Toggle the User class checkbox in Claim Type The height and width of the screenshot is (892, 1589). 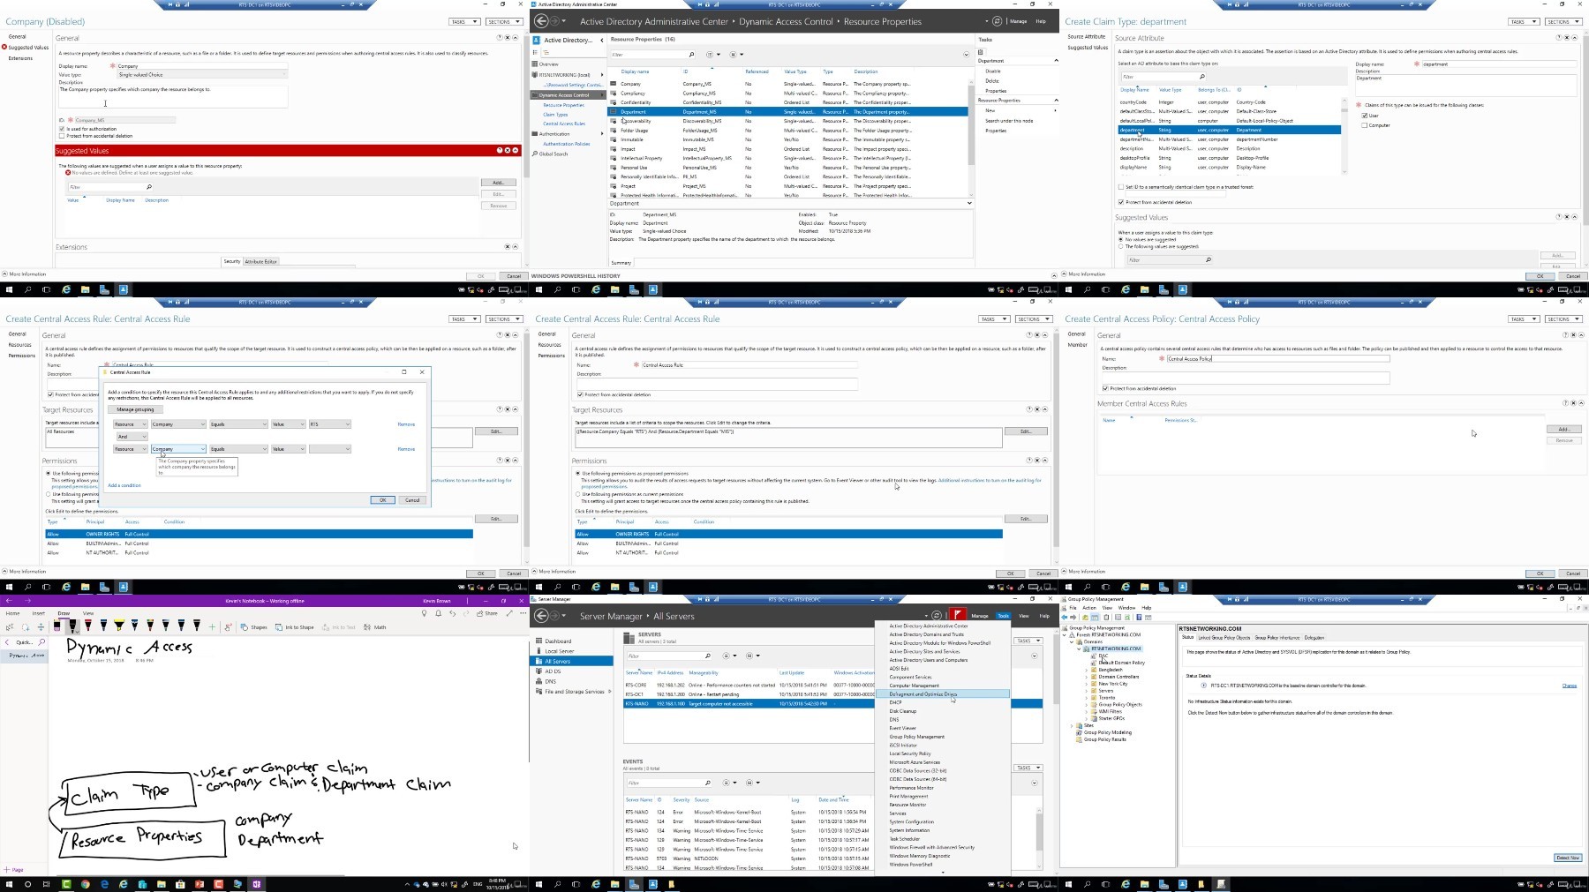1365,116
